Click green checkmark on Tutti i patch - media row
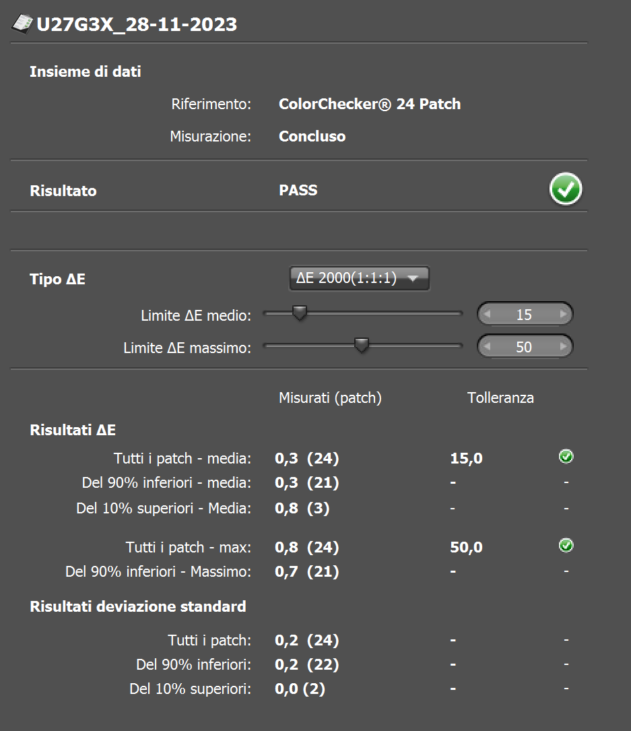This screenshot has height=731, width=631. coord(566,456)
